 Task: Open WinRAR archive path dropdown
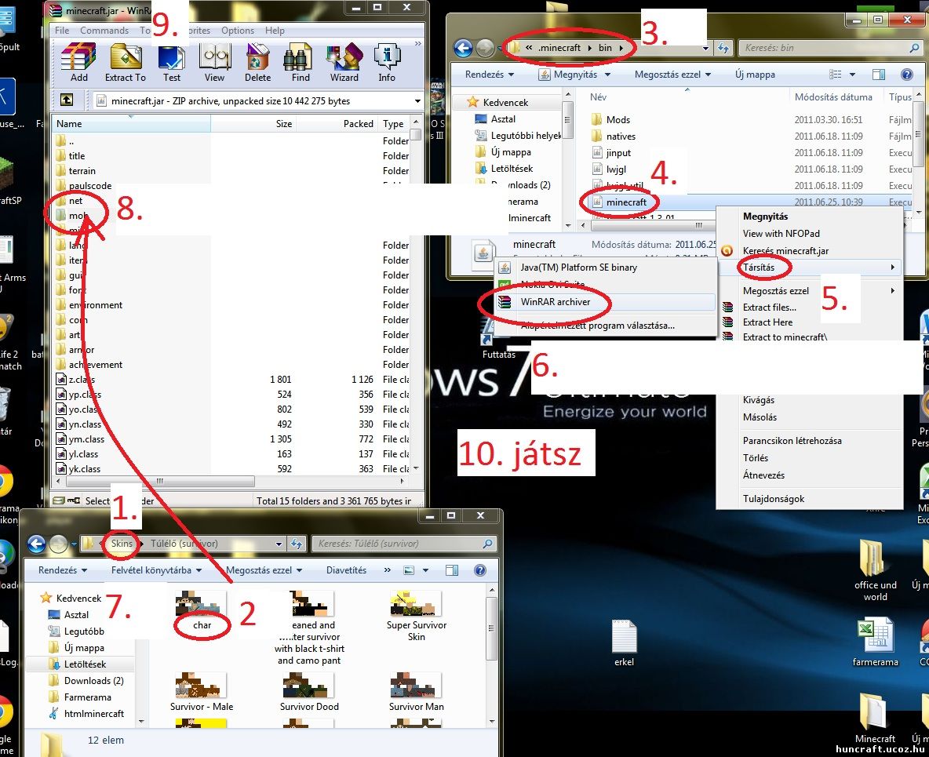[417, 100]
